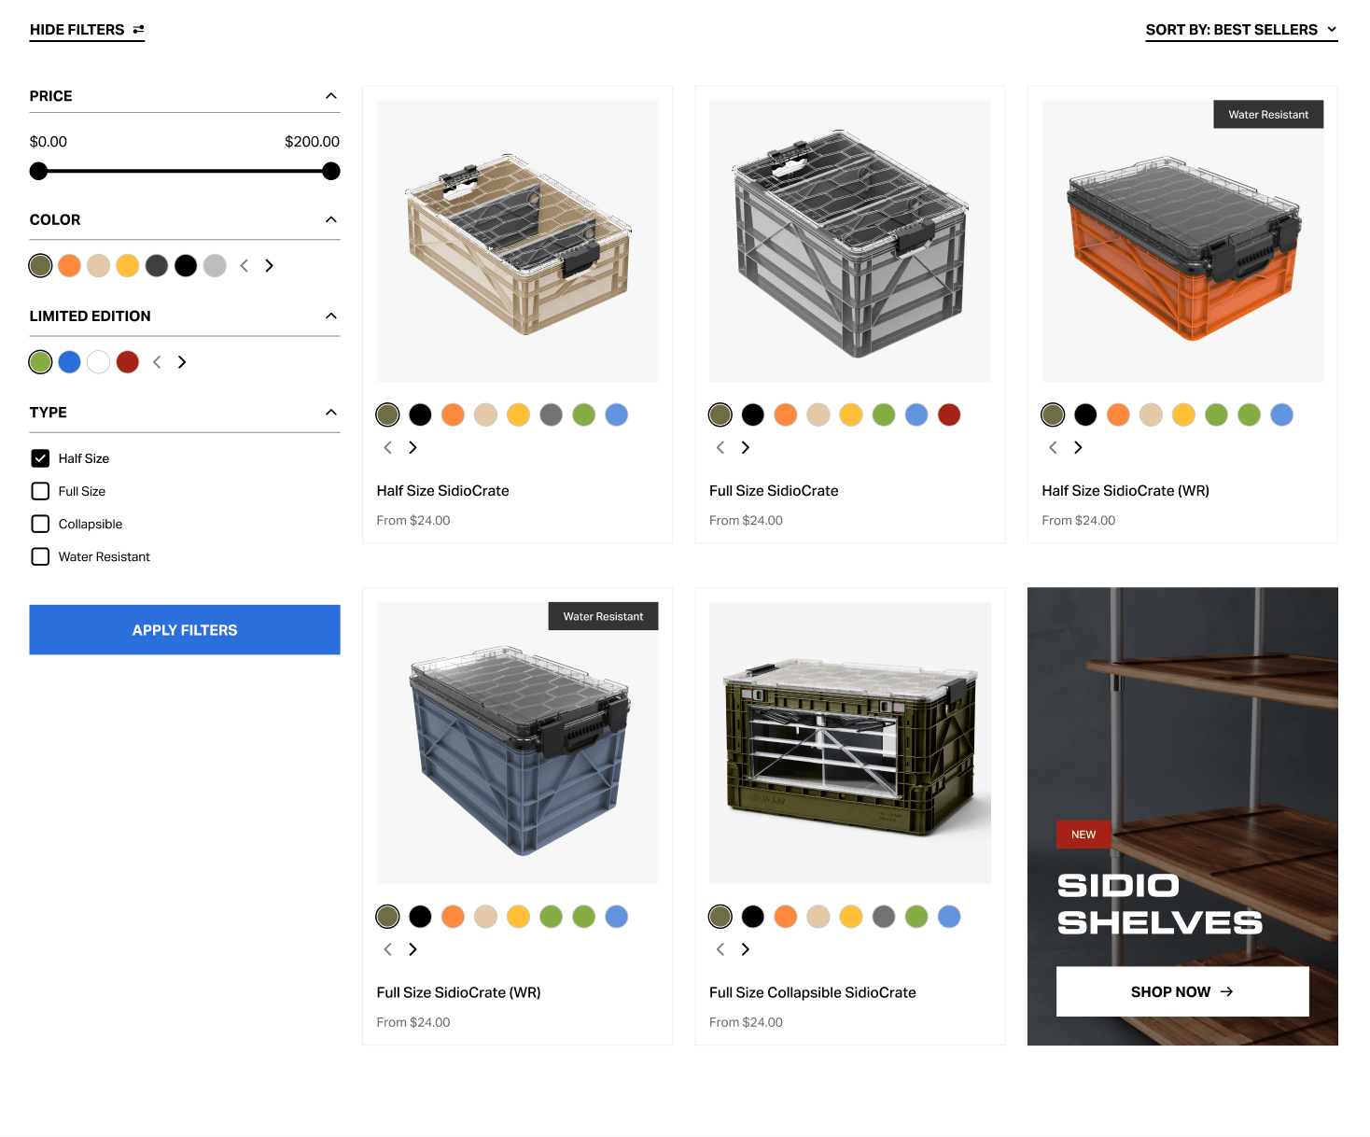
Task: Click the Full Size SidioCrate (WR) title
Action: [459, 993]
